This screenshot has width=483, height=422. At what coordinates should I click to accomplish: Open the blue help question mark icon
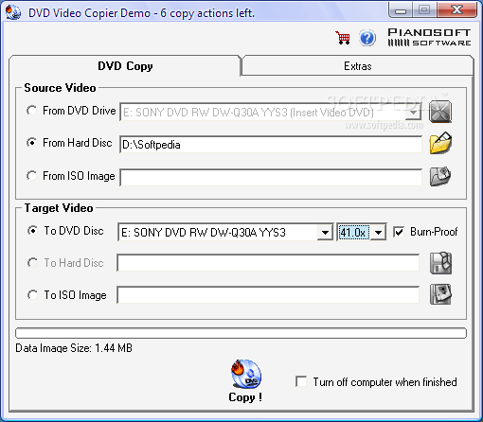click(367, 38)
